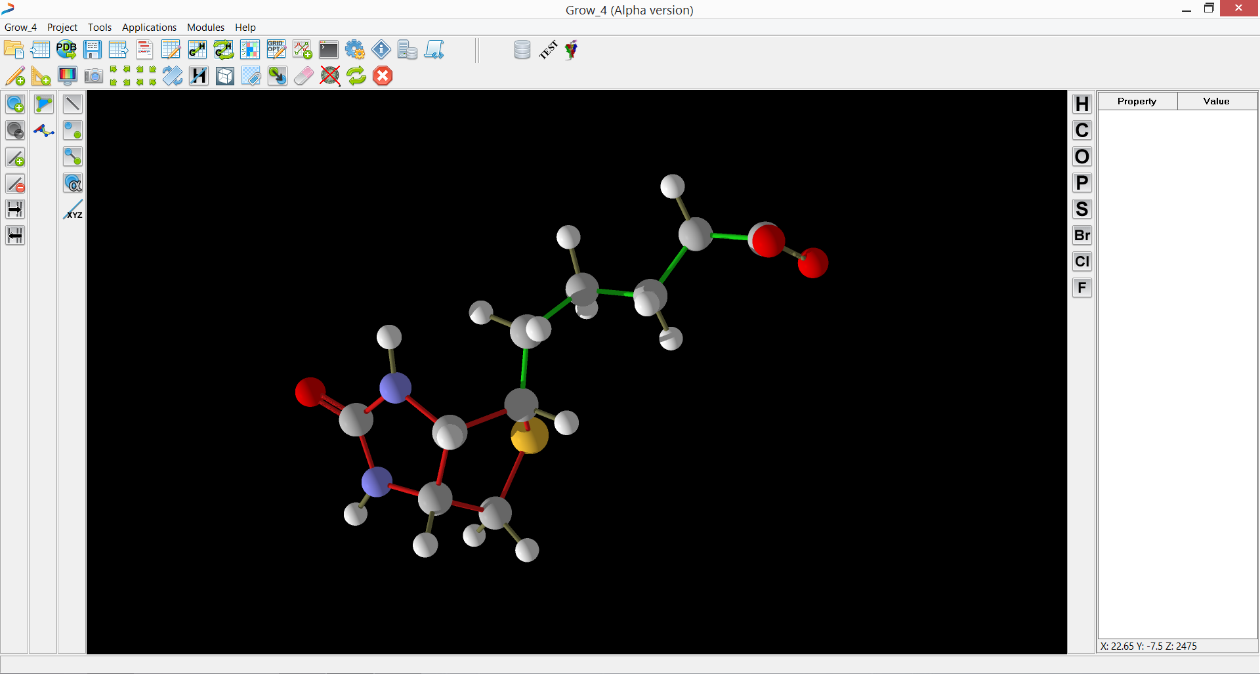Select Oxygen O element button
This screenshot has height=674, width=1260.
click(1082, 156)
